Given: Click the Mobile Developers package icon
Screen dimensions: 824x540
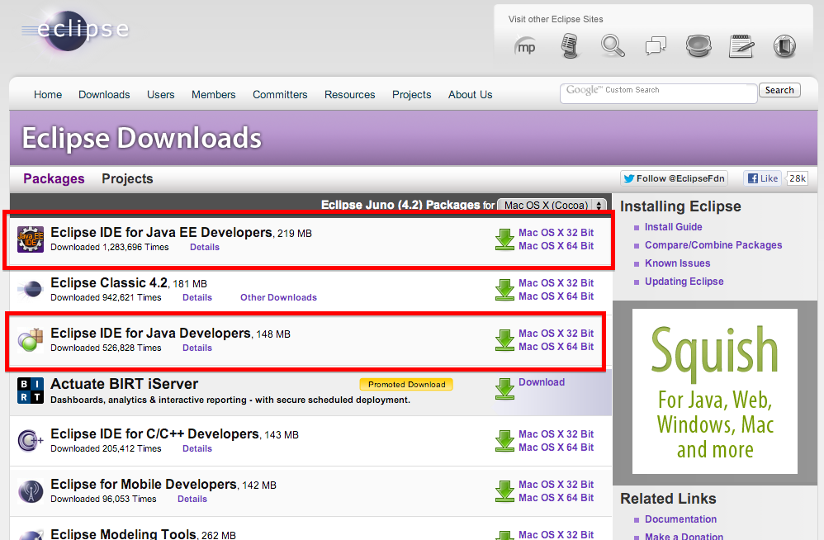Looking at the screenshot, I should (31, 491).
